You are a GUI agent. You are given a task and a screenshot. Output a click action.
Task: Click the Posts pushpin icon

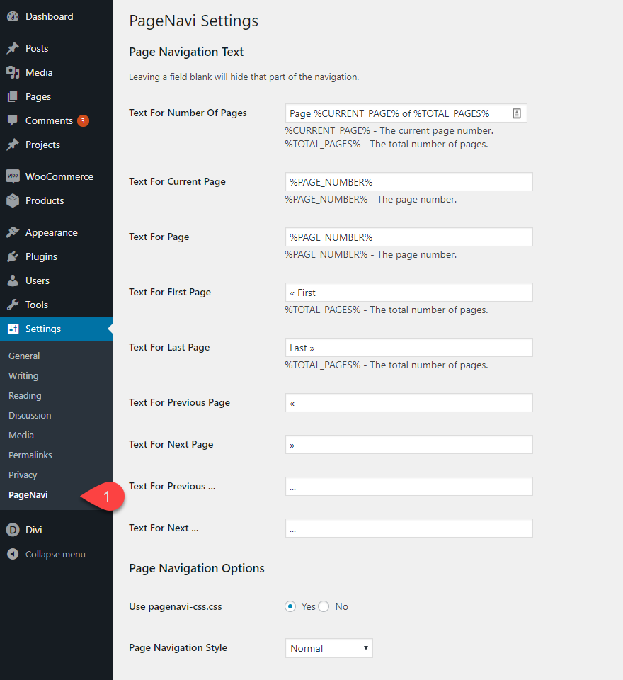(x=13, y=48)
